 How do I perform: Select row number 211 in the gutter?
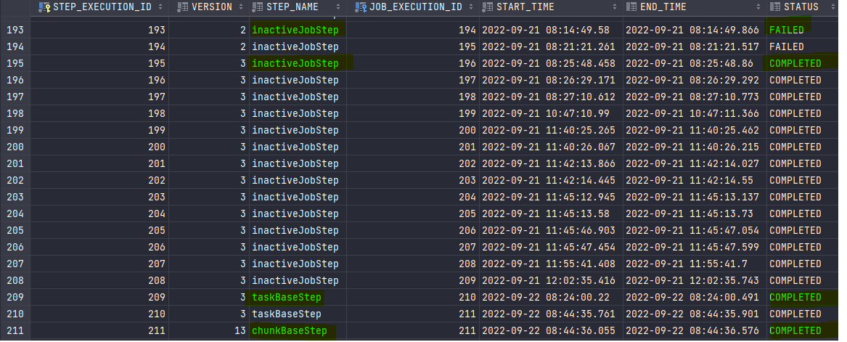tap(15, 330)
